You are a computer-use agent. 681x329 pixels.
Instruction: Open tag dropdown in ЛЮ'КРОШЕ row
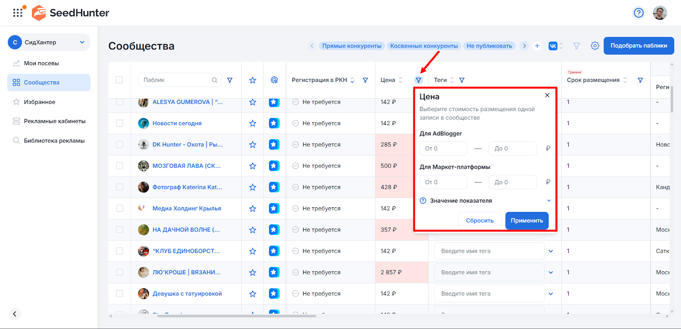[551, 272]
